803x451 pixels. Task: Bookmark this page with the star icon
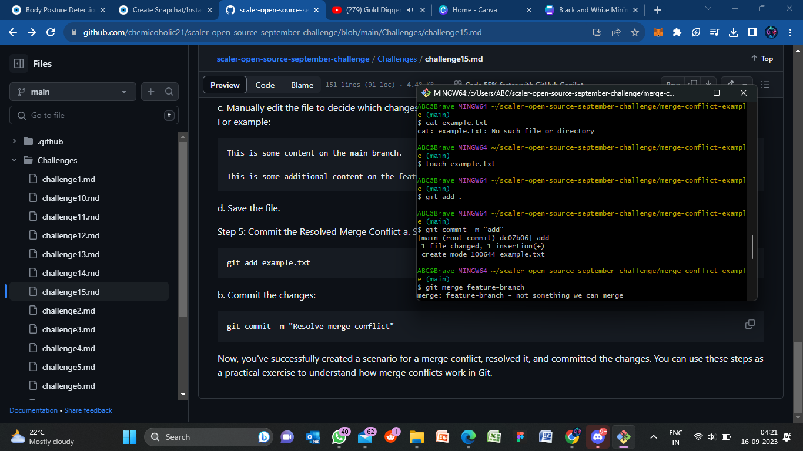(635, 32)
